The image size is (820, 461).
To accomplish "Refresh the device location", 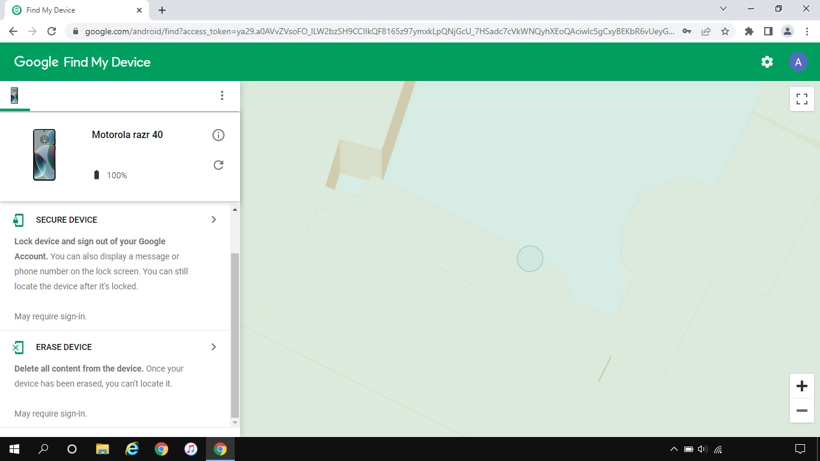I will (x=219, y=164).
